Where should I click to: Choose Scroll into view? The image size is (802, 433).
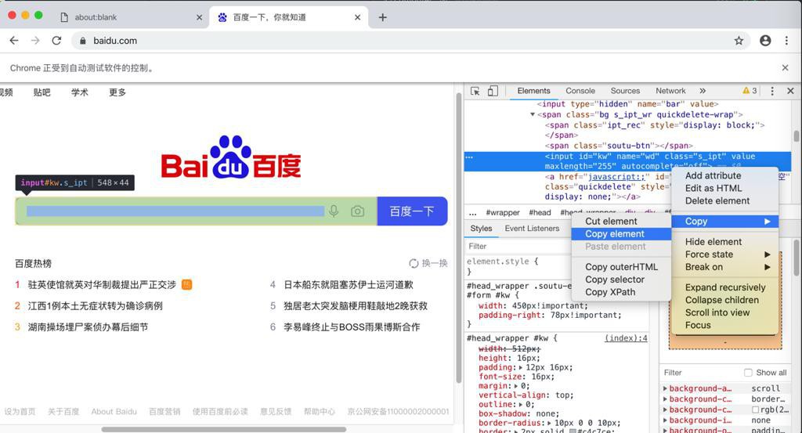[724, 312]
